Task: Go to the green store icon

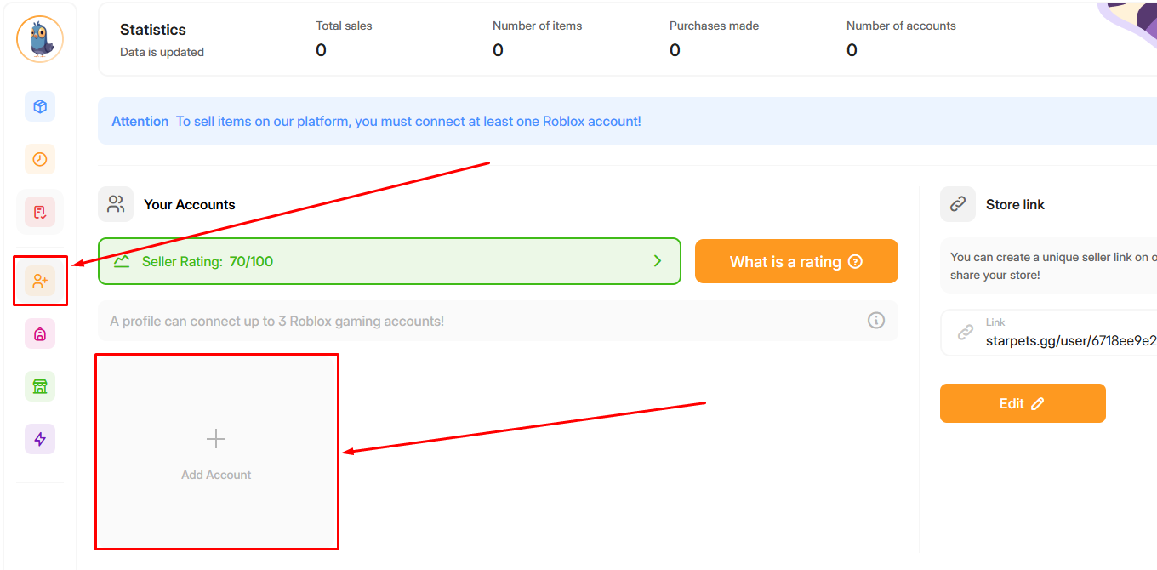Action: pyautogui.click(x=40, y=386)
